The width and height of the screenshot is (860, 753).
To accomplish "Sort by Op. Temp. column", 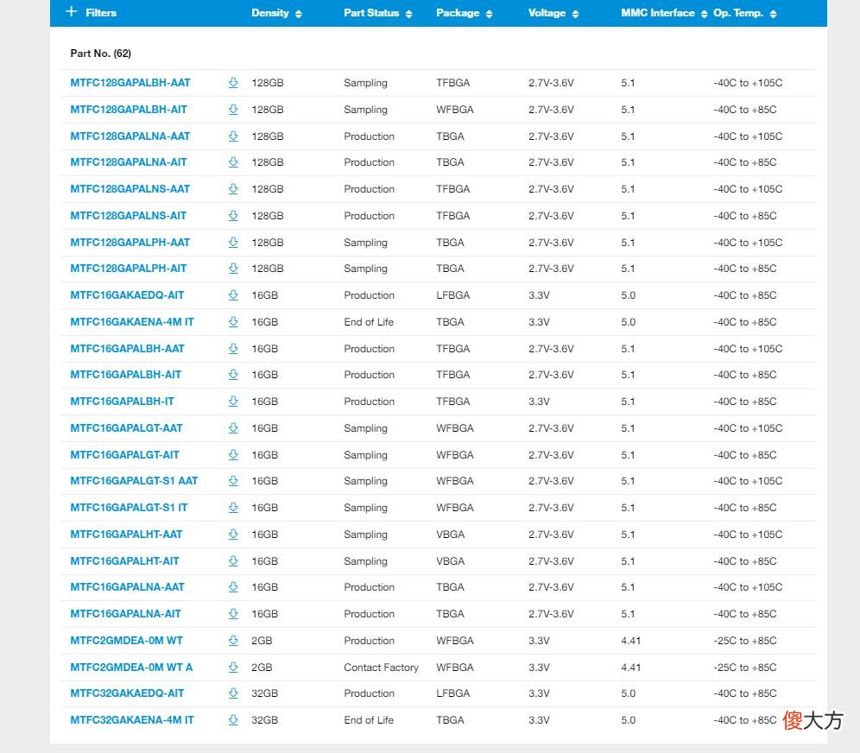I will point(745,13).
